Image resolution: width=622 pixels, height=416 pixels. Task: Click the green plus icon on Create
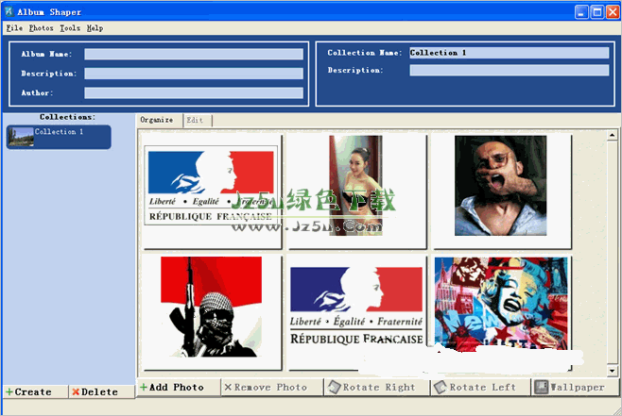9,391
